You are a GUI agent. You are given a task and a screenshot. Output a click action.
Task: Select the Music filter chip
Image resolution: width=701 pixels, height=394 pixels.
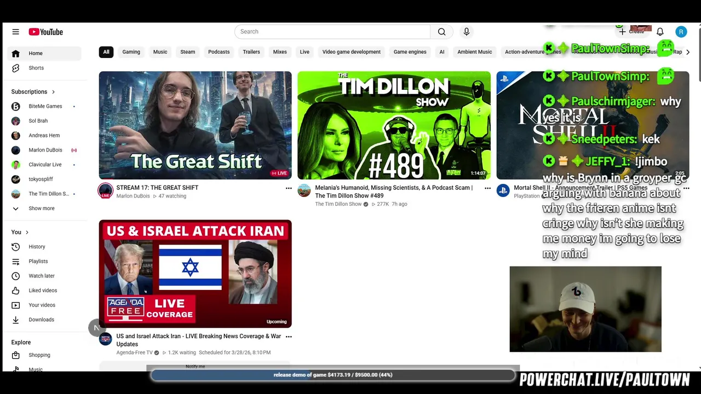coord(160,52)
